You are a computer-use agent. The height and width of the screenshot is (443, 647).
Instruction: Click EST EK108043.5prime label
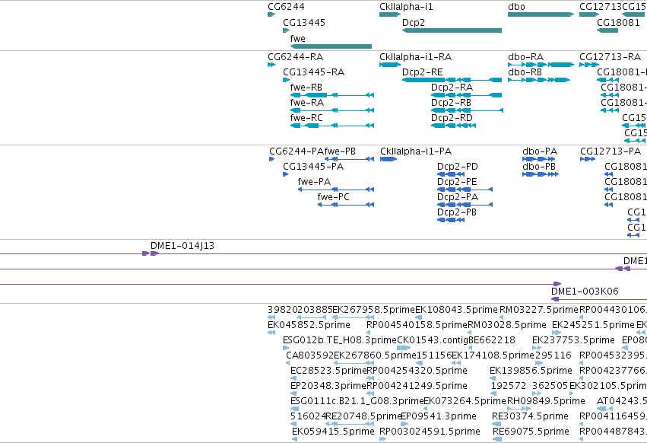pyautogui.click(x=457, y=310)
